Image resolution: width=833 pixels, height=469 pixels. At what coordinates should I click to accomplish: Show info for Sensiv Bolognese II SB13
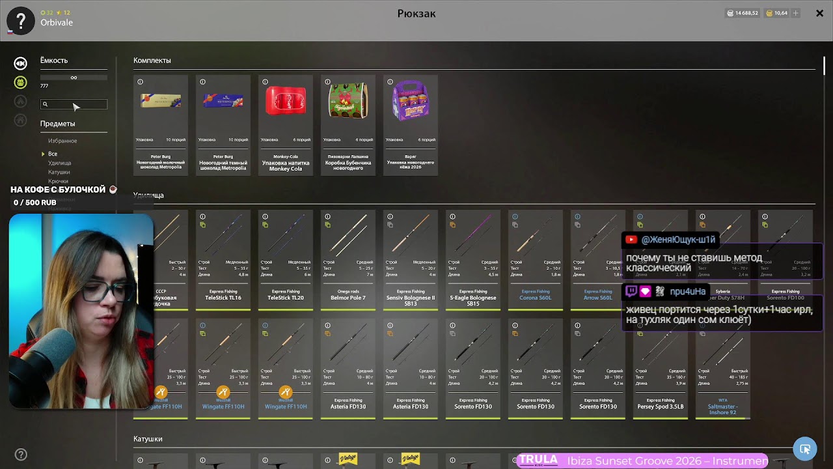click(390, 217)
